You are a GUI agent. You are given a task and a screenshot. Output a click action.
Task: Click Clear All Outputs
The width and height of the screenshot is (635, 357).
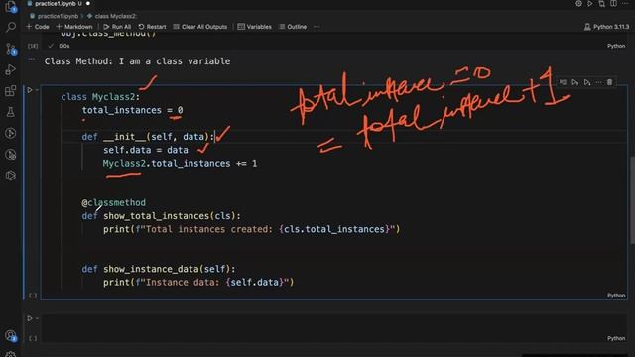(x=200, y=27)
